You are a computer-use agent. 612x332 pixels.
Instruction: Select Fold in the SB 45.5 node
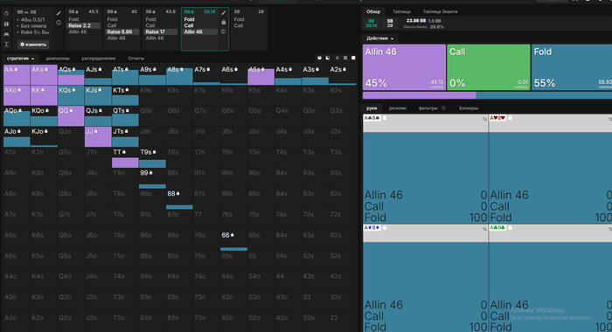point(73,19)
